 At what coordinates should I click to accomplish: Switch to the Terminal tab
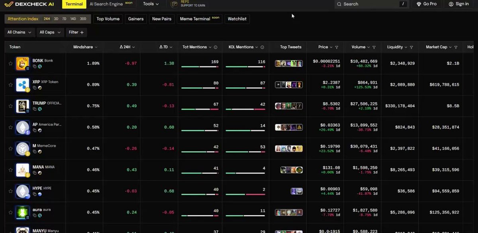click(74, 4)
